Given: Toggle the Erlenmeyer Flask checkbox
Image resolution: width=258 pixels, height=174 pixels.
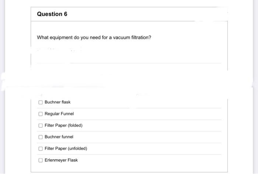Looking at the screenshot, I should [x=41, y=160].
